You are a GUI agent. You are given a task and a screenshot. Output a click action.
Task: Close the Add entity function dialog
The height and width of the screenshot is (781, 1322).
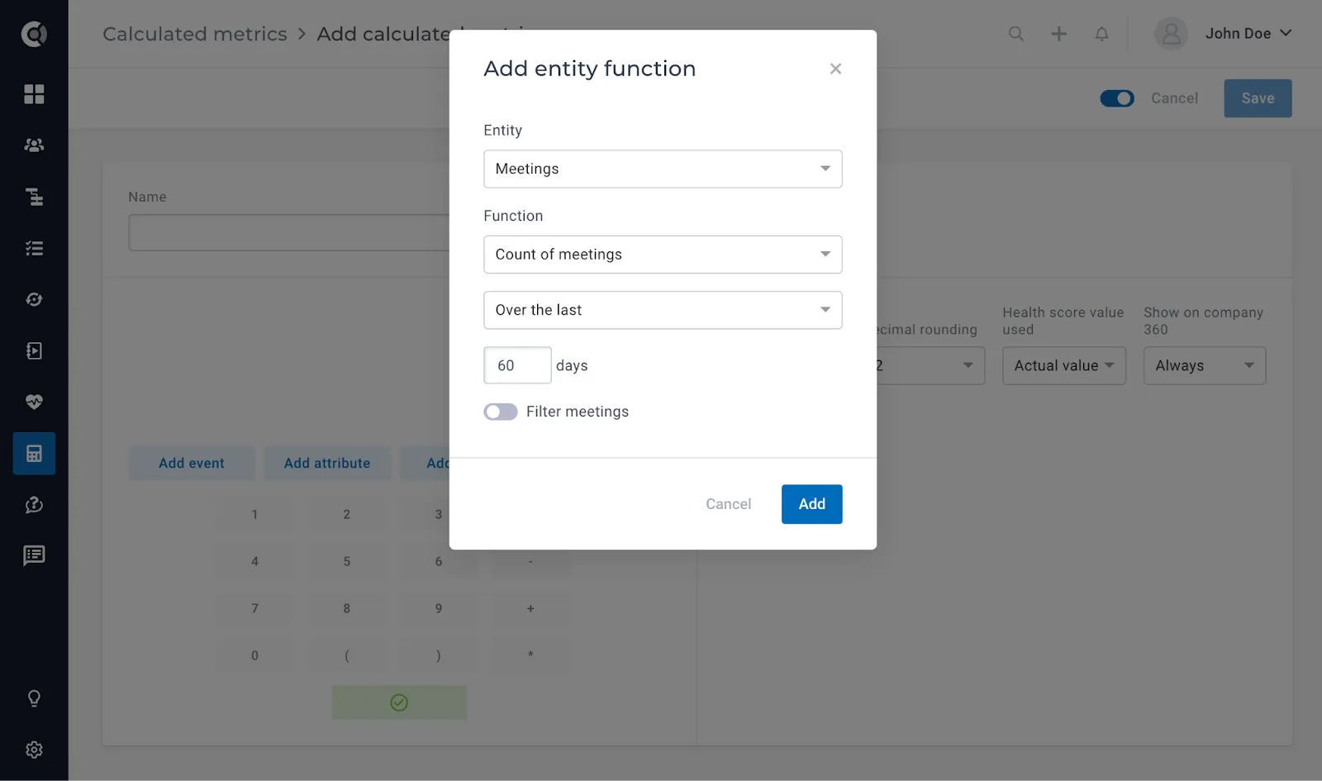click(835, 69)
